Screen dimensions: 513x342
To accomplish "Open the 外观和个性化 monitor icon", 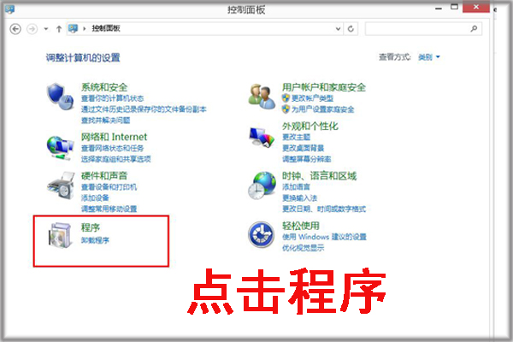I will [x=262, y=138].
